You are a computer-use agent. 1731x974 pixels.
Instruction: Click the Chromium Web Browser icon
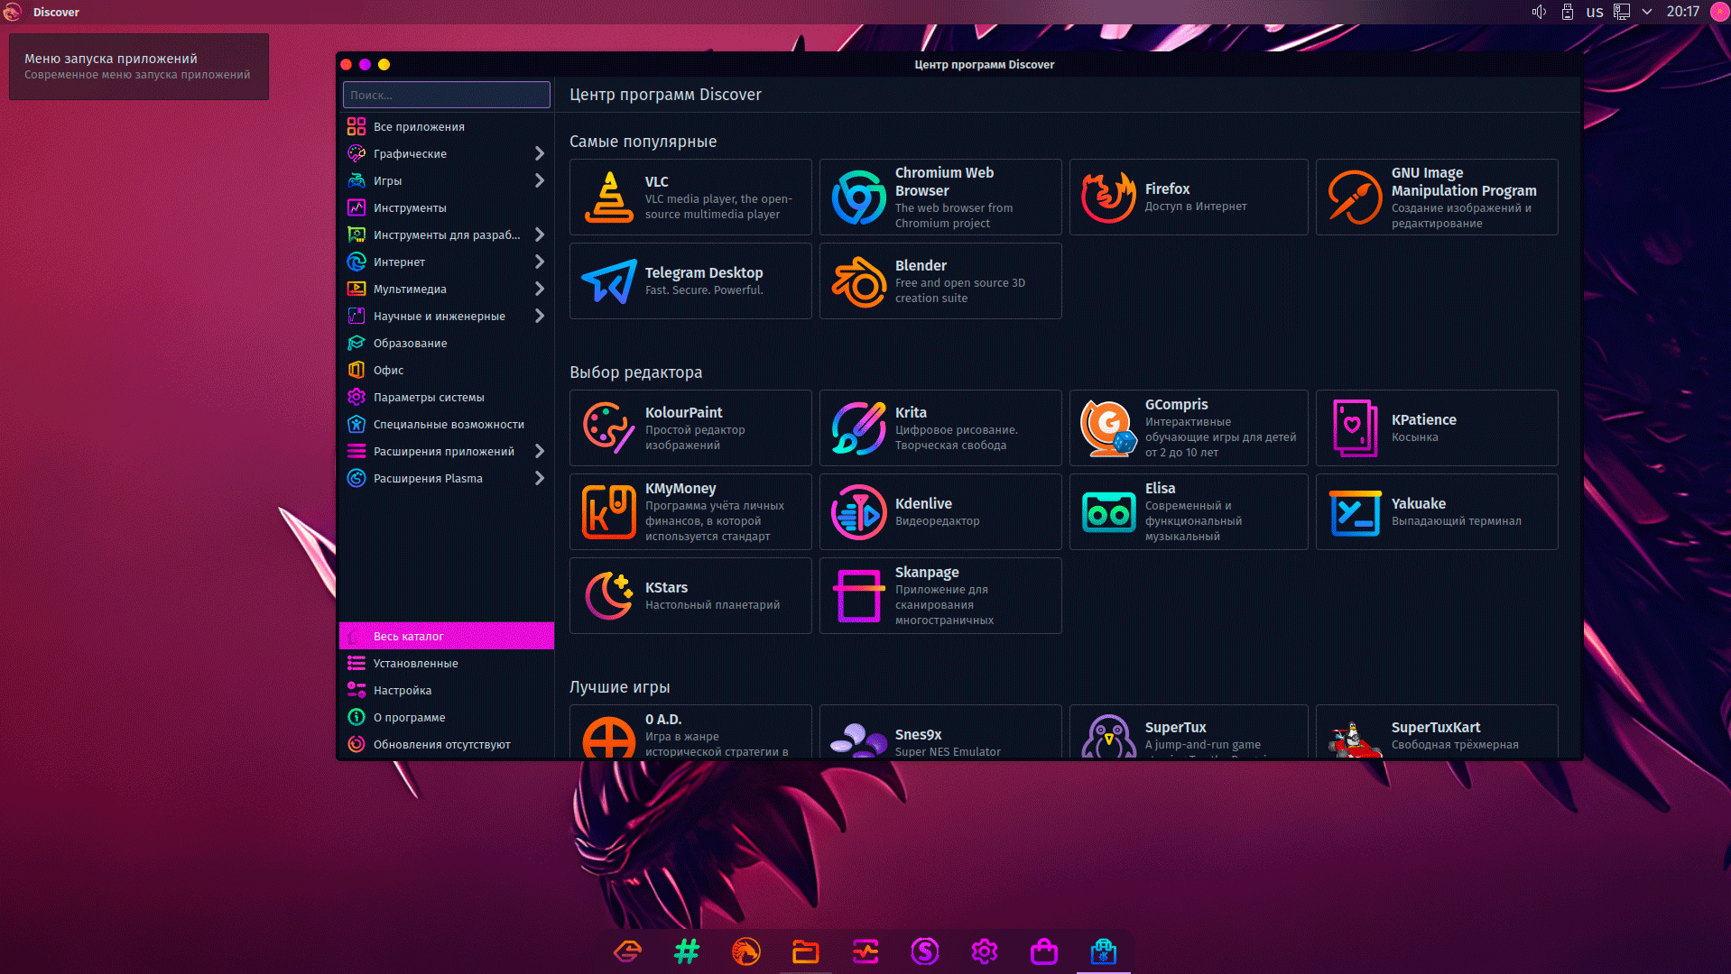tap(859, 198)
